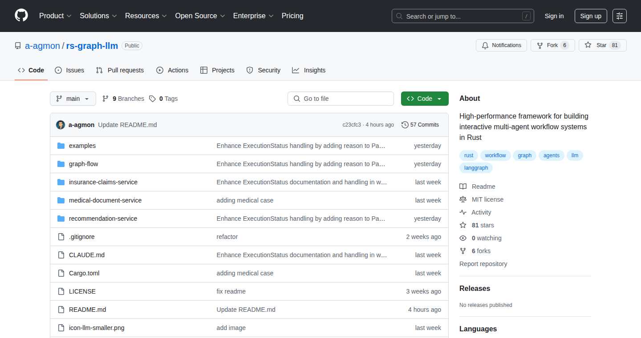This screenshot has height=338, width=641.
Task: Open the 'add image' commit message
Action: point(231,328)
